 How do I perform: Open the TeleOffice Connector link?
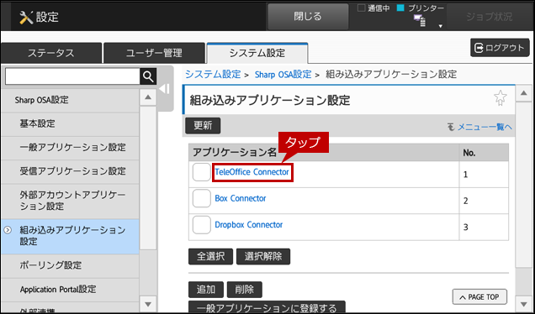(252, 172)
